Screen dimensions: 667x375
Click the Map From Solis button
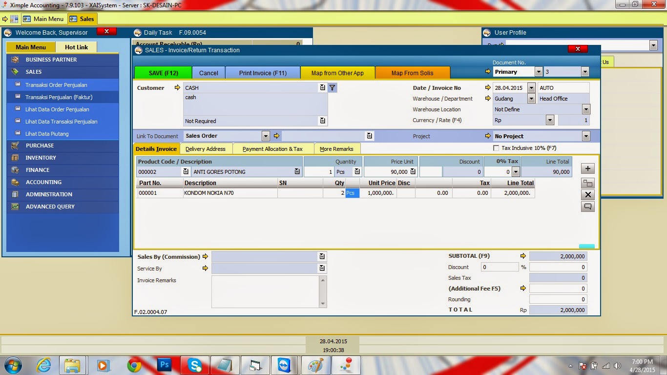coord(413,72)
